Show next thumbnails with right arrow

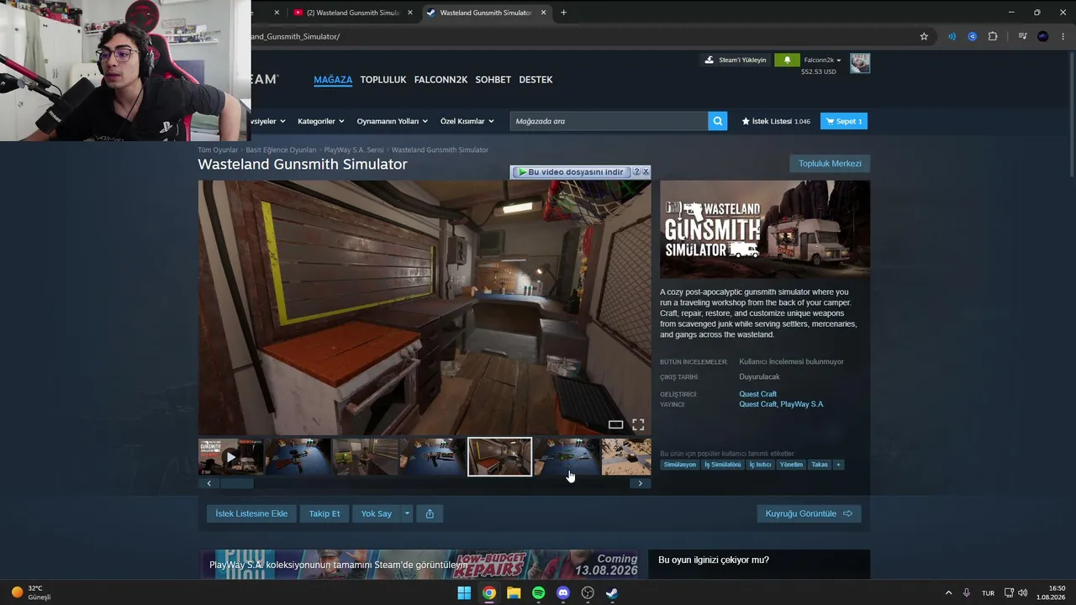640,483
